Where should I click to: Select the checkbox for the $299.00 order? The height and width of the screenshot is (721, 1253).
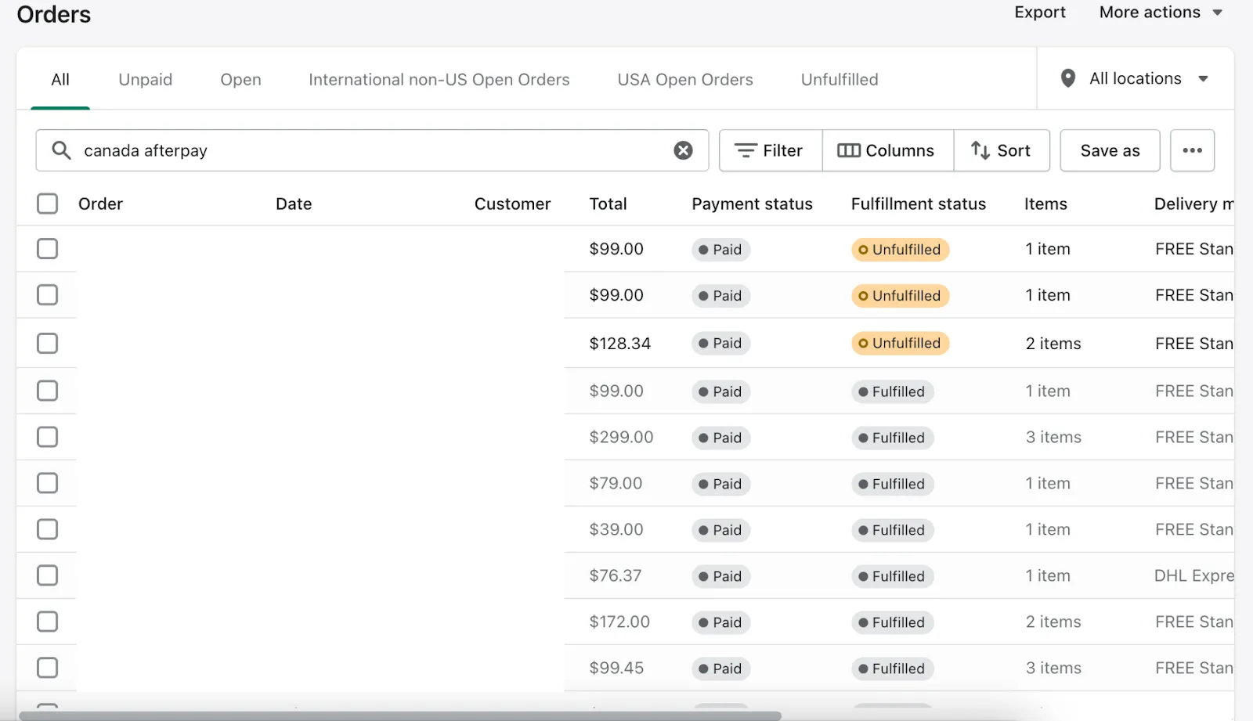pyautogui.click(x=48, y=437)
